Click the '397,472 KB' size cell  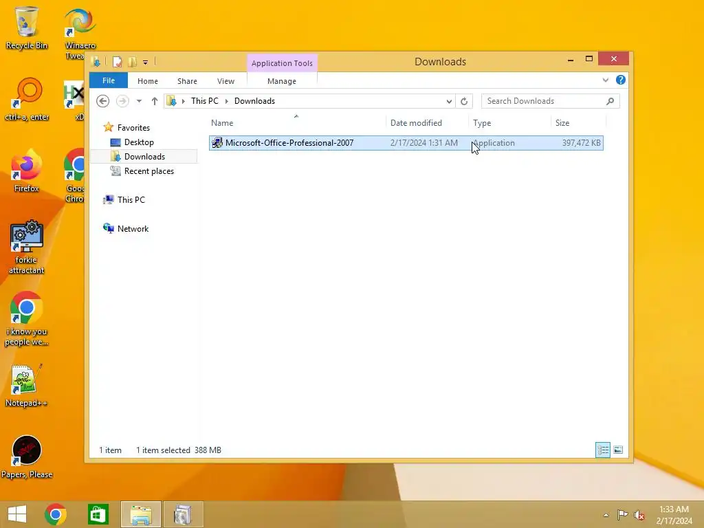pos(581,143)
